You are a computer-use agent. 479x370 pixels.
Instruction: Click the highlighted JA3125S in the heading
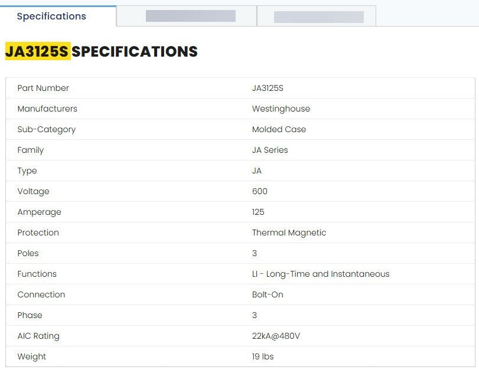pyautogui.click(x=37, y=52)
